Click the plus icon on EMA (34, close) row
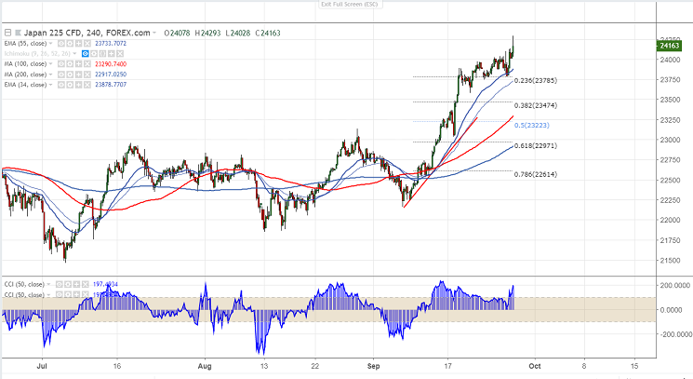This screenshot has width=693, height=379. coord(79,85)
